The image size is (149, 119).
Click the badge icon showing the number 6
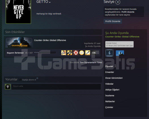point(109,53)
